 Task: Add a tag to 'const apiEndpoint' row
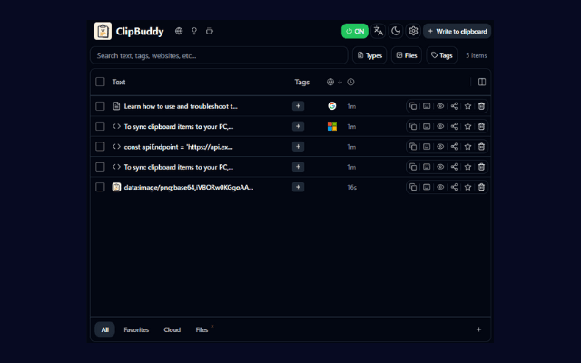tap(298, 147)
